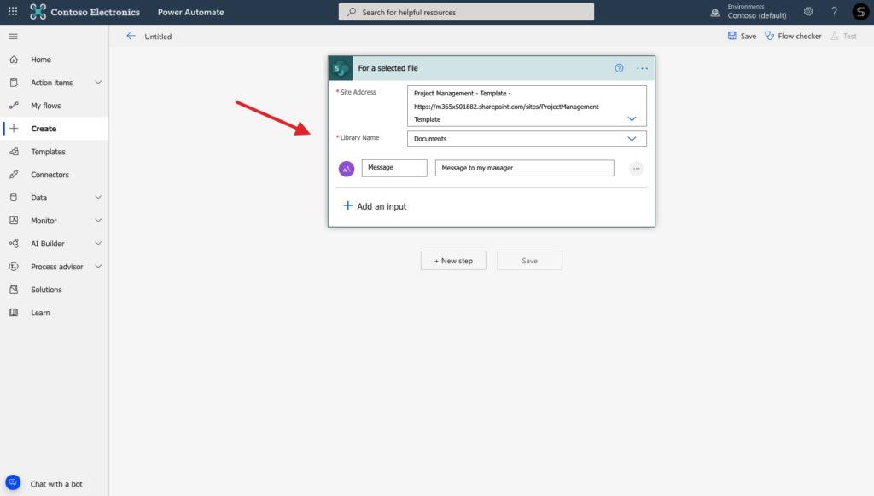Expand the Process advisor section chevron
The height and width of the screenshot is (496, 874).
[x=98, y=267]
